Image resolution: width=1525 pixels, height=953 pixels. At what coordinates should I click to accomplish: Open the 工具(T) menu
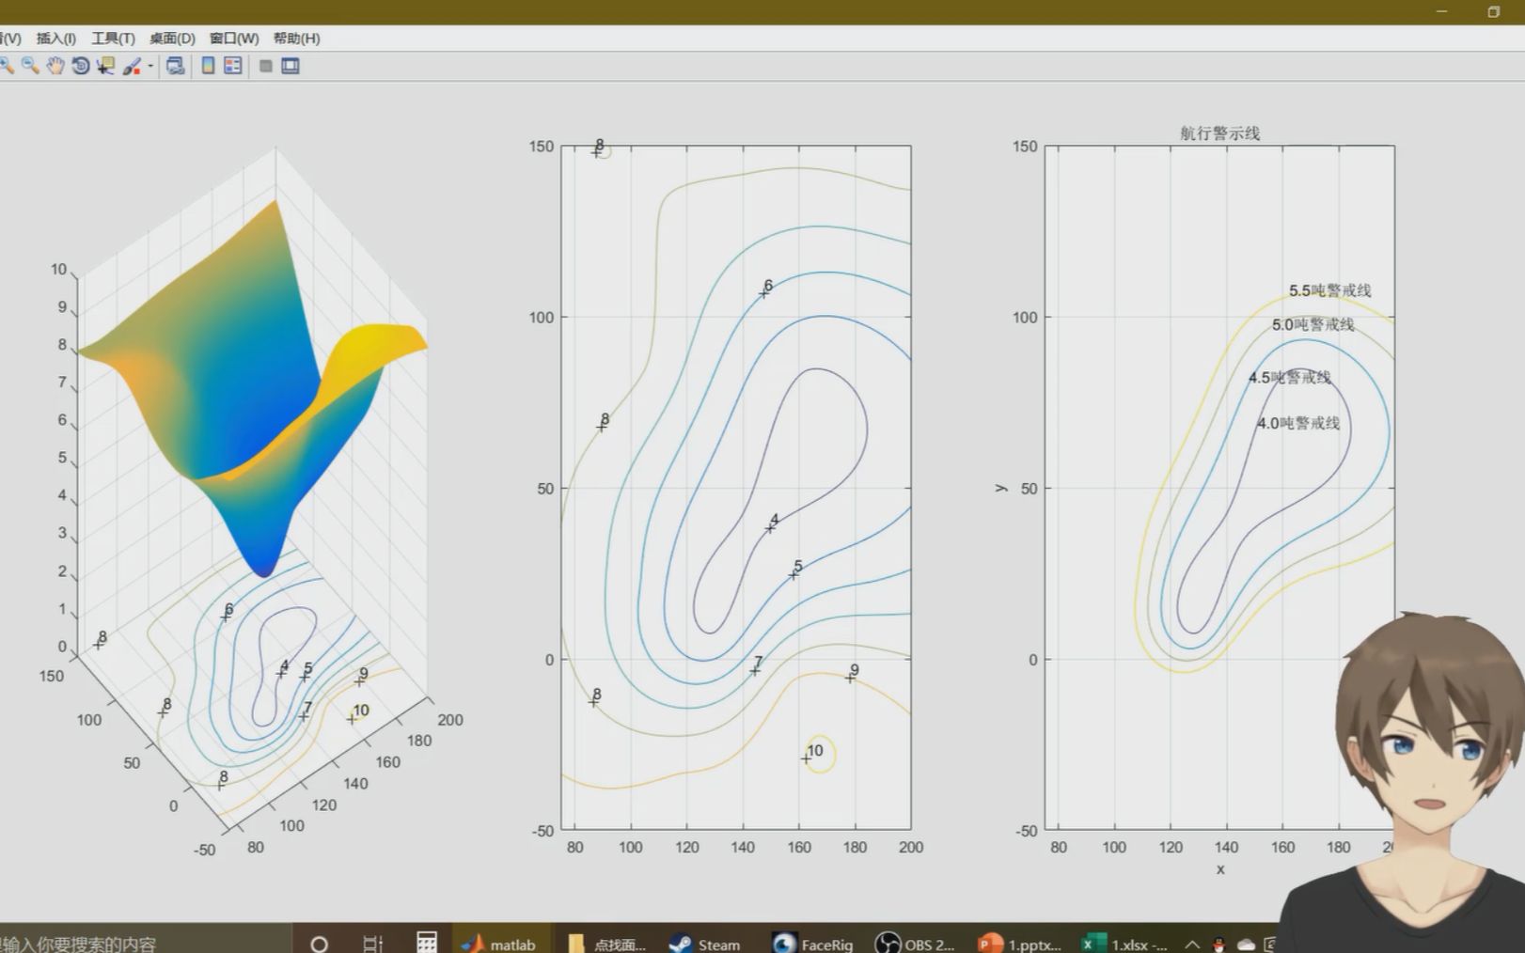(x=113, y=39)
